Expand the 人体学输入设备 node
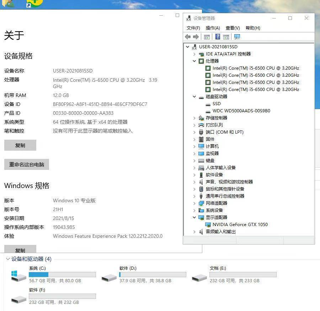Viewport: 320px width, 311px height. point(194,168)
